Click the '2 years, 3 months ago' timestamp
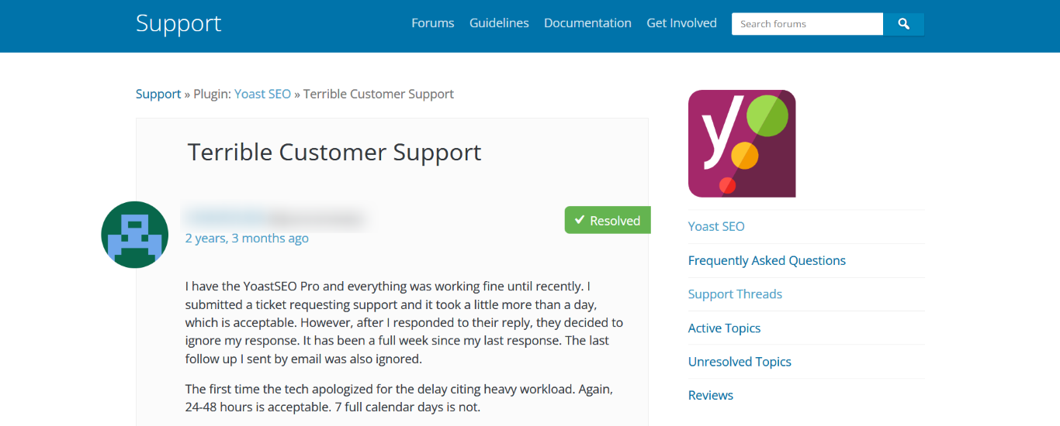 (x=247, y=238)
